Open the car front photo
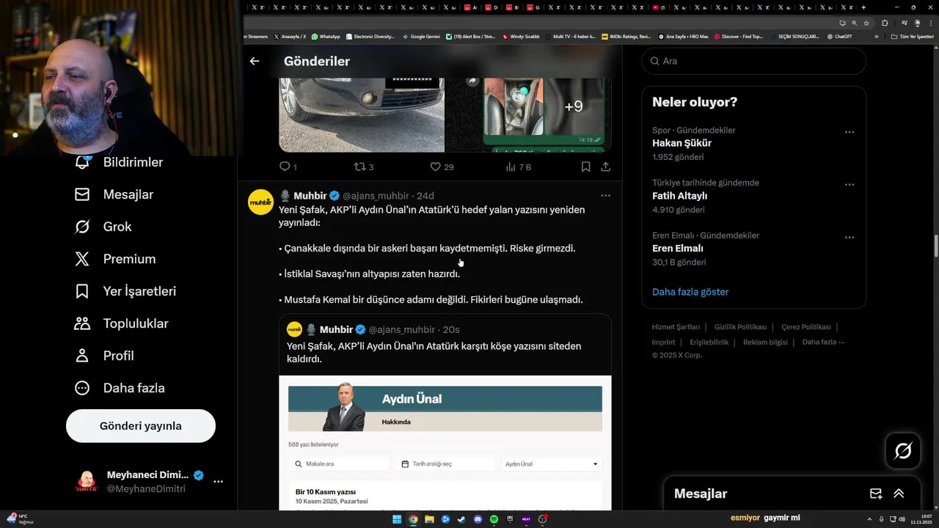939x528 pixels. 362,115
